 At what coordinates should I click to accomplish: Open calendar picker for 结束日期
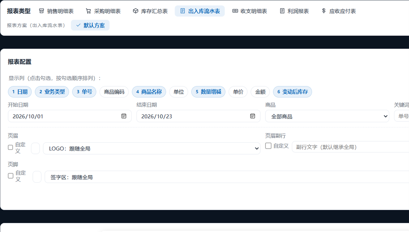252,116
